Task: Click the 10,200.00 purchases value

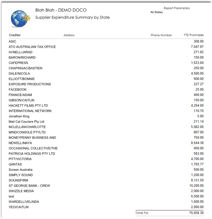Action: click(x=197, y=186)
